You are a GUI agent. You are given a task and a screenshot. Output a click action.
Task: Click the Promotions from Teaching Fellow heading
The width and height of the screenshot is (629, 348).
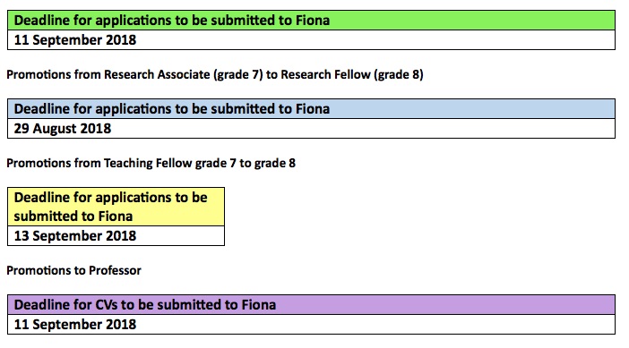pyautogui.click(x=151, y=163)
